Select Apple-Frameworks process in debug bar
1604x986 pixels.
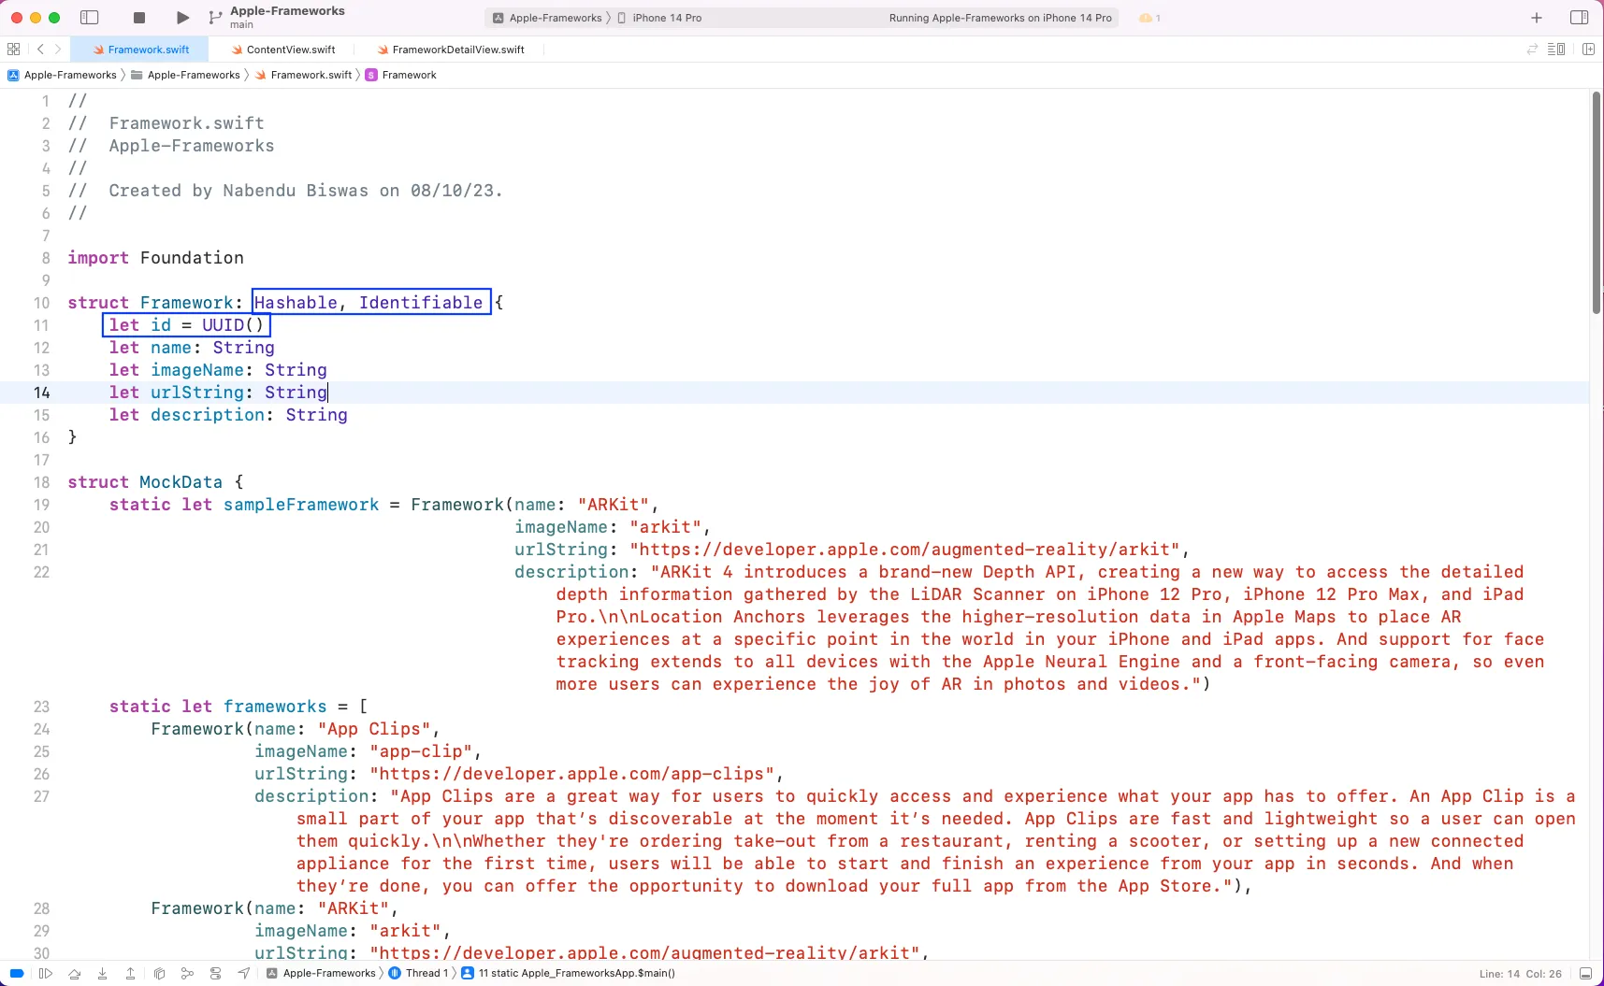(x=321, y=973)
